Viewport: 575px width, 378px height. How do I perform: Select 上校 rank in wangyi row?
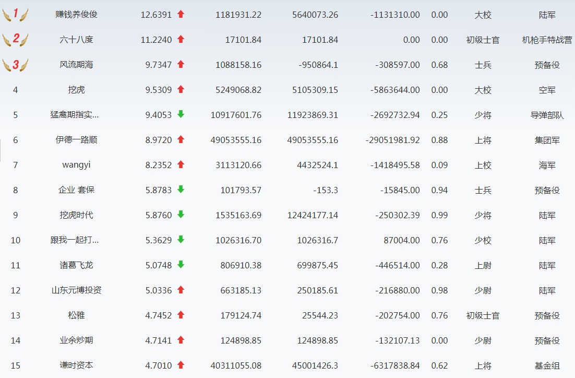coord(483,165)
